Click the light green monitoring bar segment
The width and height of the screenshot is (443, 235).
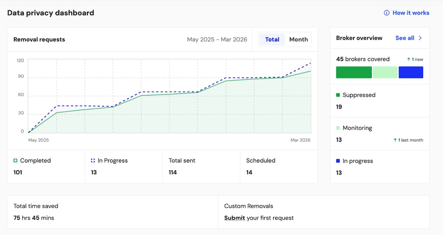coord(385,72)
